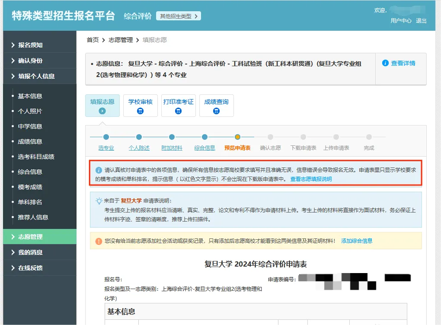Click 退出 to log out
441x325 pixels.
coord(421,21)
